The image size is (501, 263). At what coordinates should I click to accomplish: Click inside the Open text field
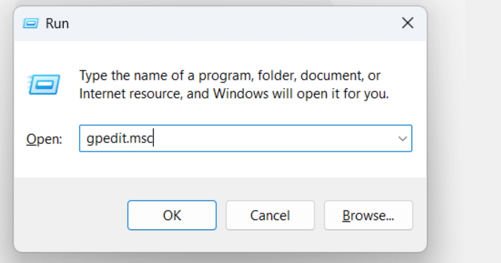209,138
